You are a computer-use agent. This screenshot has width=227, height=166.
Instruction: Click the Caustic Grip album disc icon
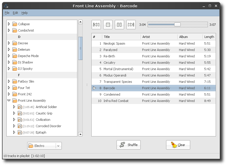20,113
